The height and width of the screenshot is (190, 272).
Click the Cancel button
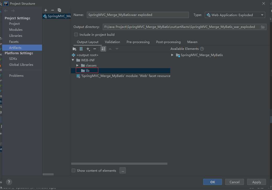235,182
